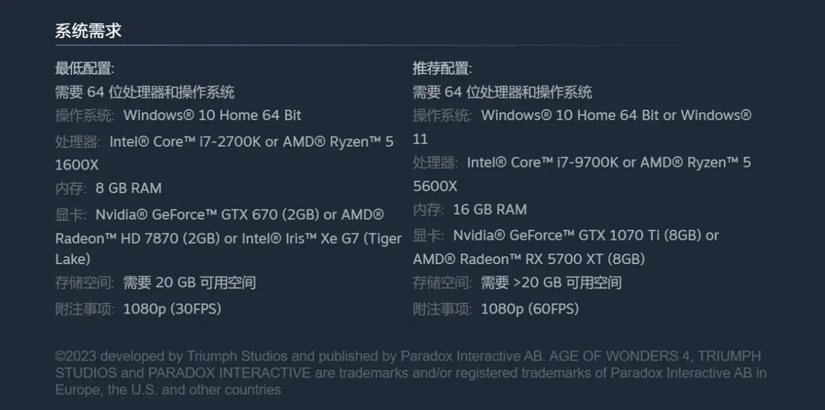Click the 1080p (60FPS) note
This screenshot has height=410, width=825.
point(530,309)
